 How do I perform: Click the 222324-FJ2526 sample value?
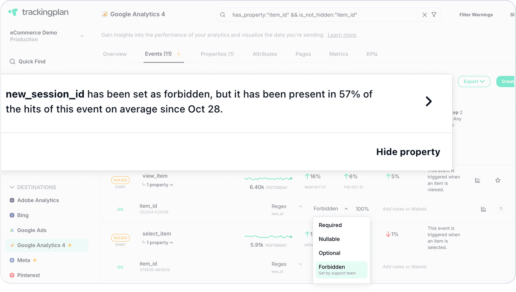point(154,212)
